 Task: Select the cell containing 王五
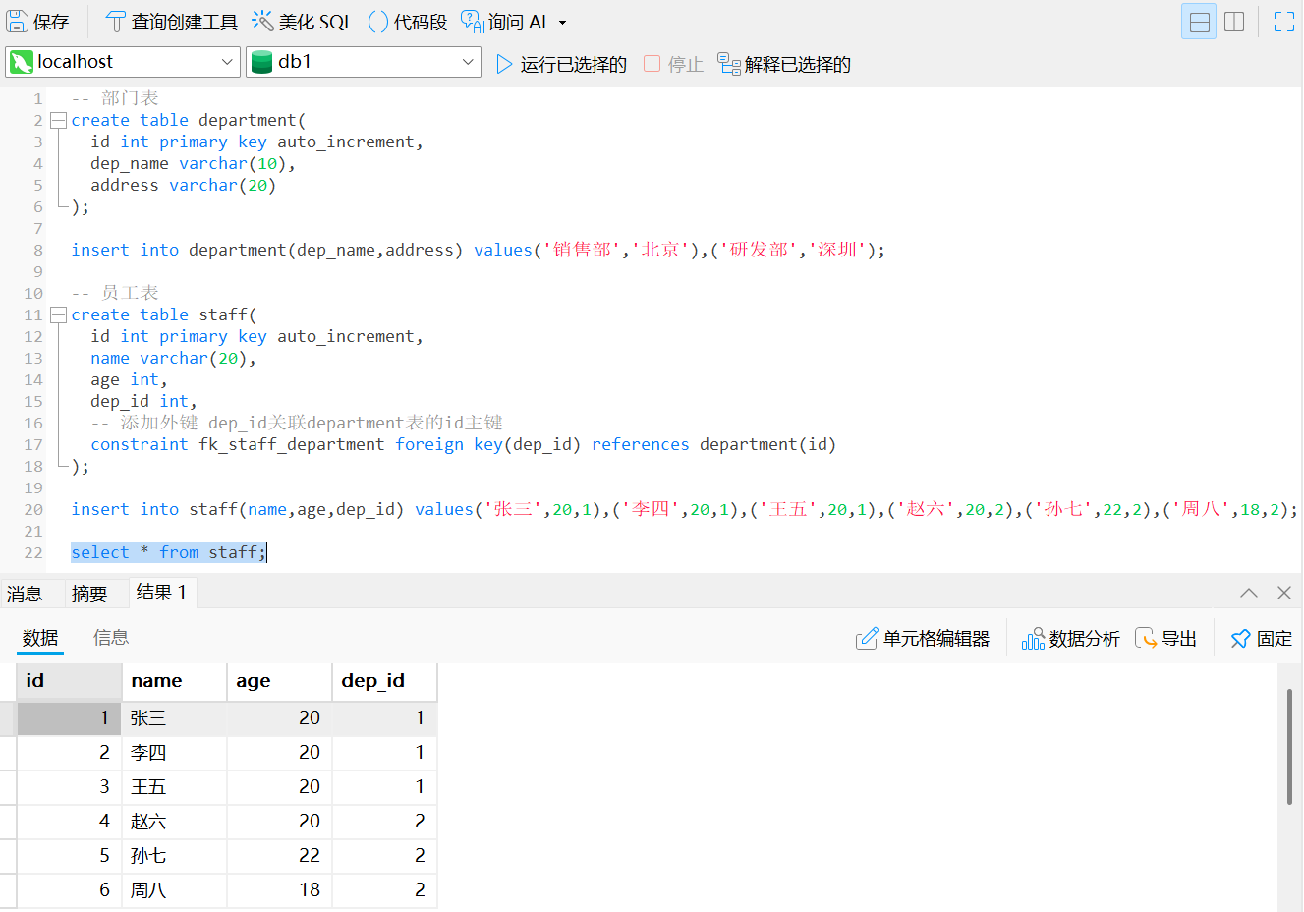(x=174, y=787)
